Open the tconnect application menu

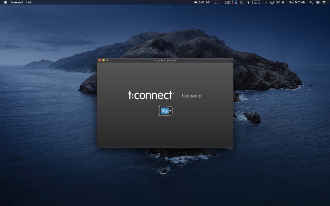[x=17, y=2]
